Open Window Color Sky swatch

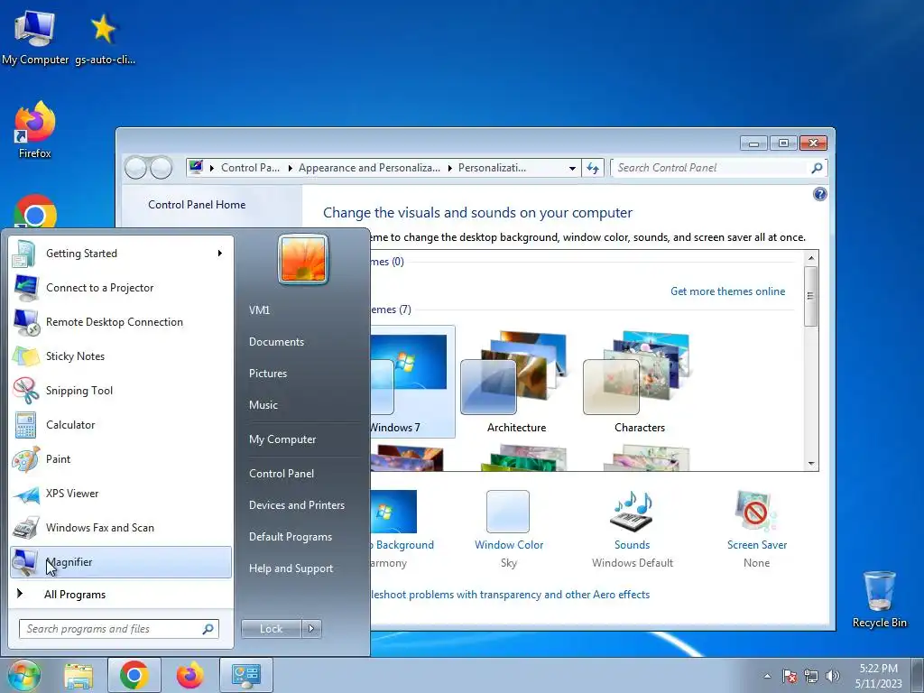point(508,512)
